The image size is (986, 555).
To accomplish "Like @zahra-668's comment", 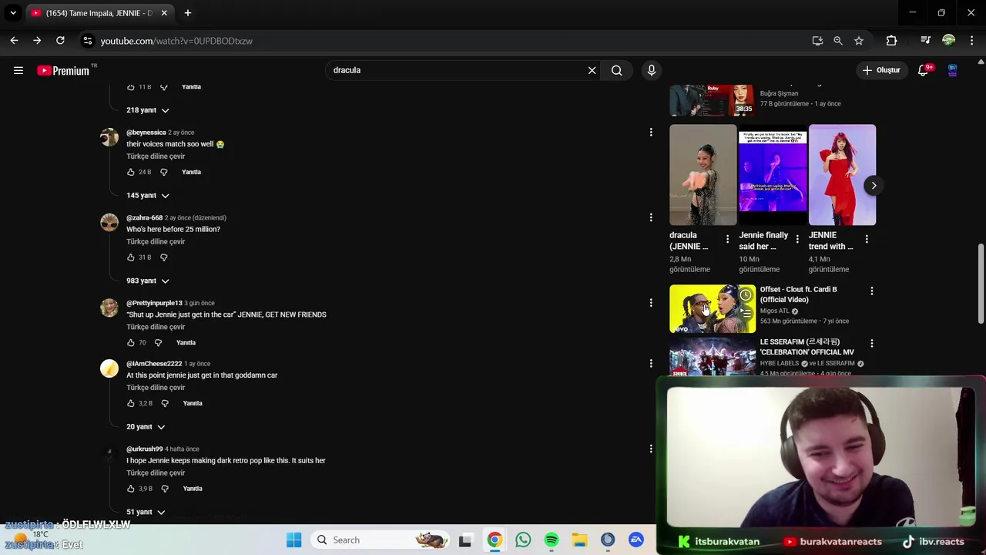I will [130, 257].
